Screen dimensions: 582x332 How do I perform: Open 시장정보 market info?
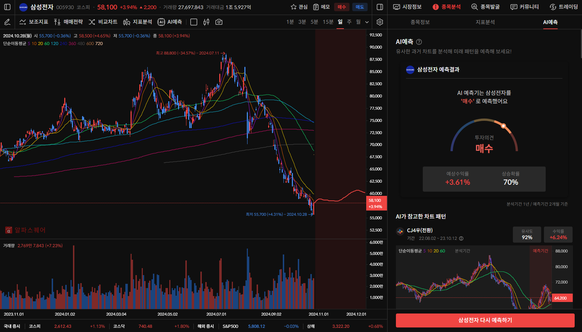click(407, 7)
